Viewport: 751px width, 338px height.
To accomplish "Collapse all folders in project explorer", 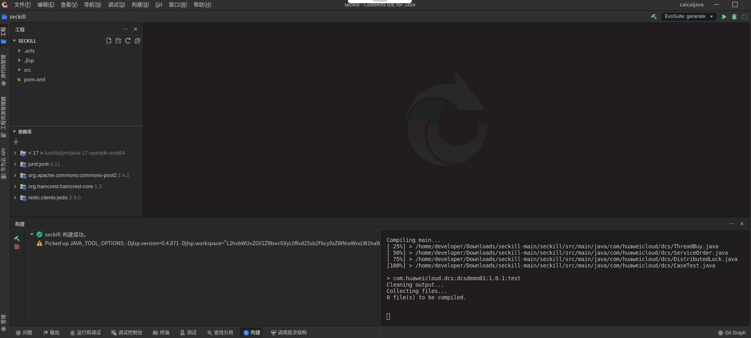I will 138,41.
